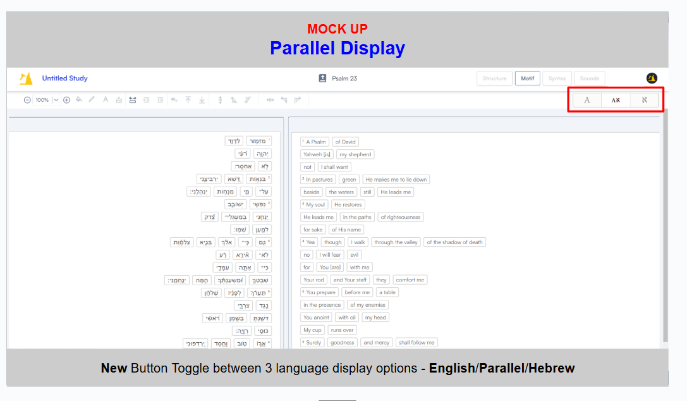Switch to the Structure tab
The image size is (687, 401).
494,78
